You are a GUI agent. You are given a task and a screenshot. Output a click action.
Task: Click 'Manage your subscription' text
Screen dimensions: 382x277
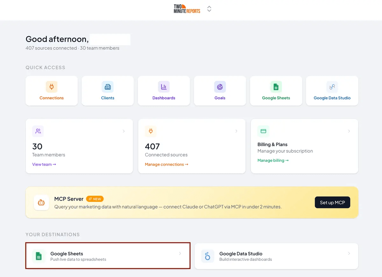click(285, 151)
